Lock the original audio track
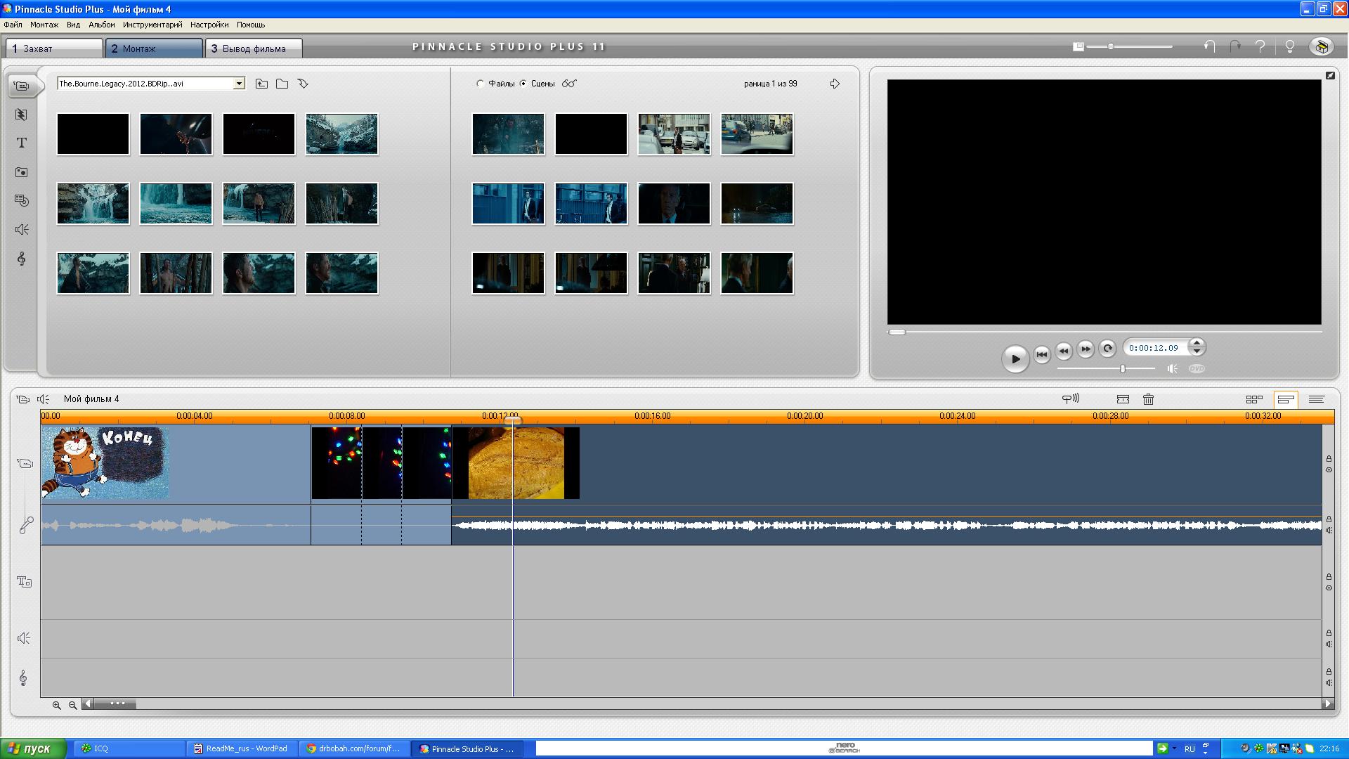 click(1329, 519)
